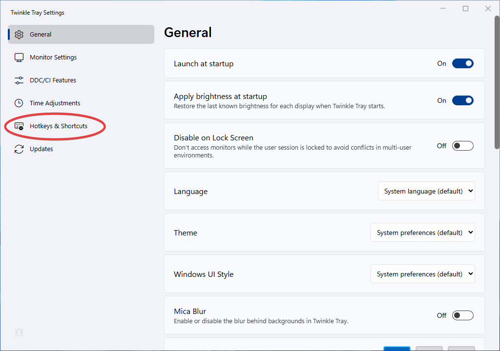The width and height of the screenshot is (500, 351).
Task: Click the vertical scrollbar on the settings page
Action: pos(497,83)
